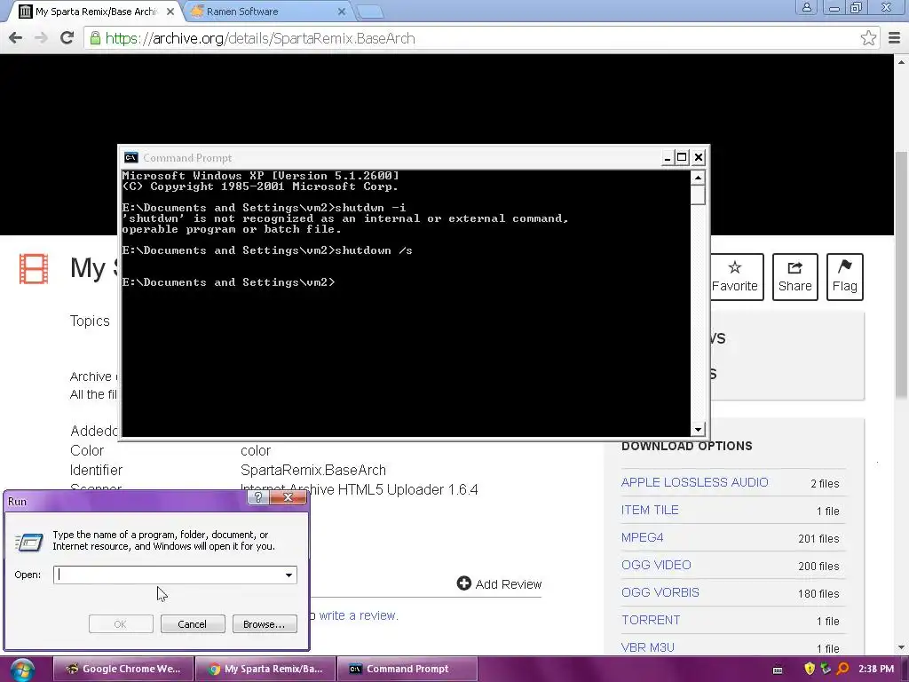This screenshot has width=909, height=682.
Task: Open the OGG VORBIS download option
Action: coord(660,592)
